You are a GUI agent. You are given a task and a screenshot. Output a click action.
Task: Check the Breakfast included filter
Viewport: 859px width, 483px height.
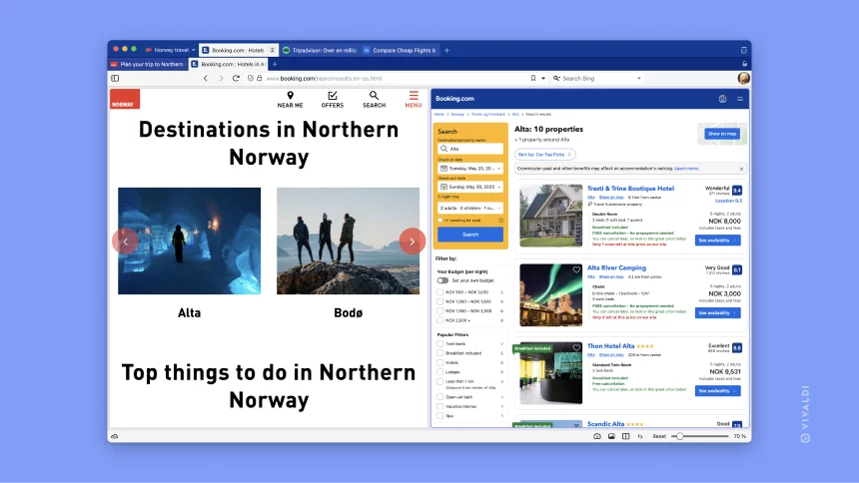[x=439, y=353]
